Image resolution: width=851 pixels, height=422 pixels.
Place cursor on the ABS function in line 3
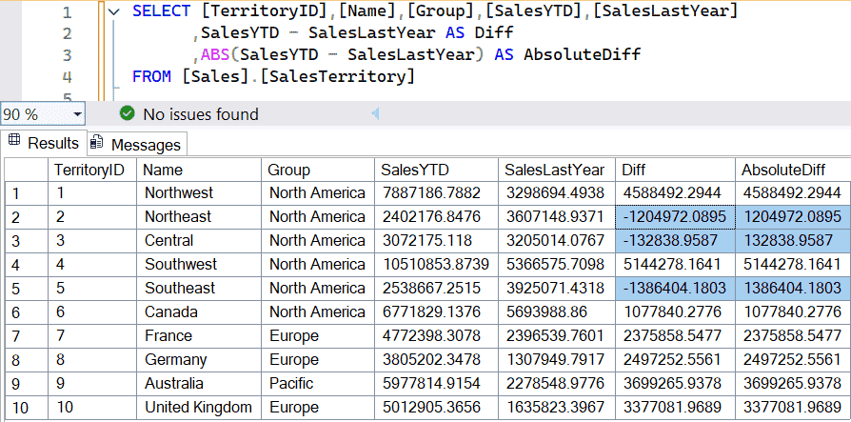[x=215, y=55]
